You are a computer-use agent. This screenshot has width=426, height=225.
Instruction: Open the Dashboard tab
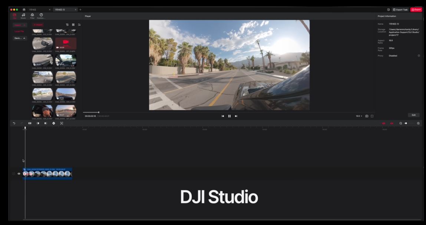click(x=41, y=16)
